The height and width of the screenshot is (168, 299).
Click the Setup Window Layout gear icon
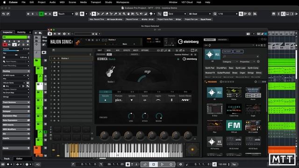point(296,14)
